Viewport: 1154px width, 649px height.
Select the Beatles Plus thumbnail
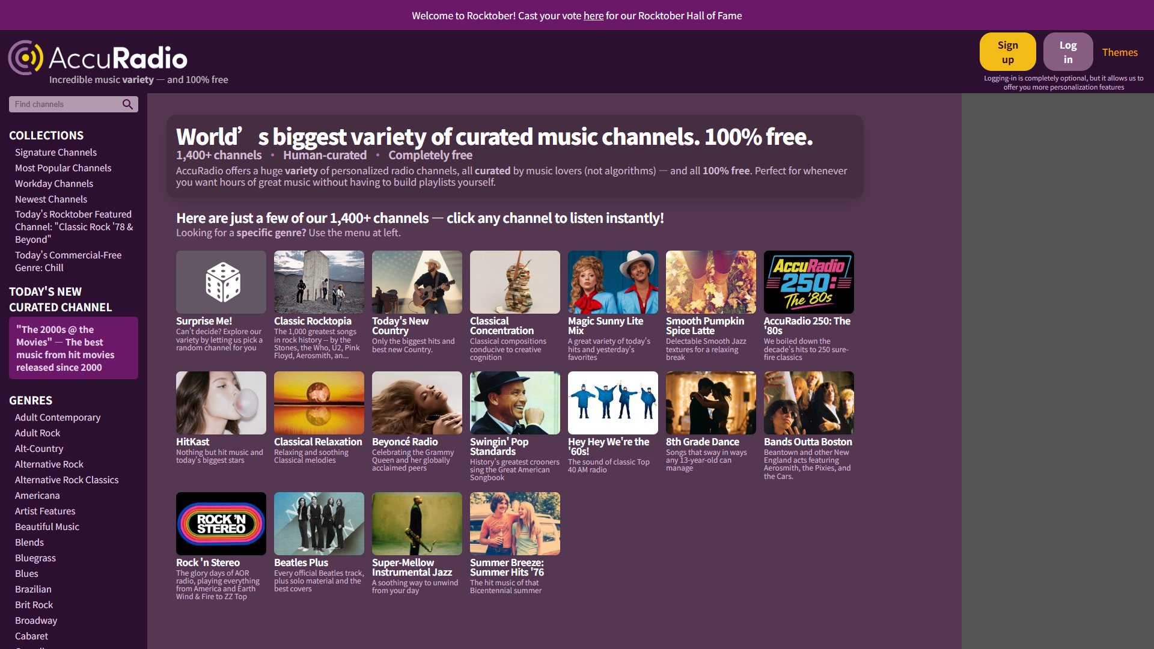click(x=319, y=523)
